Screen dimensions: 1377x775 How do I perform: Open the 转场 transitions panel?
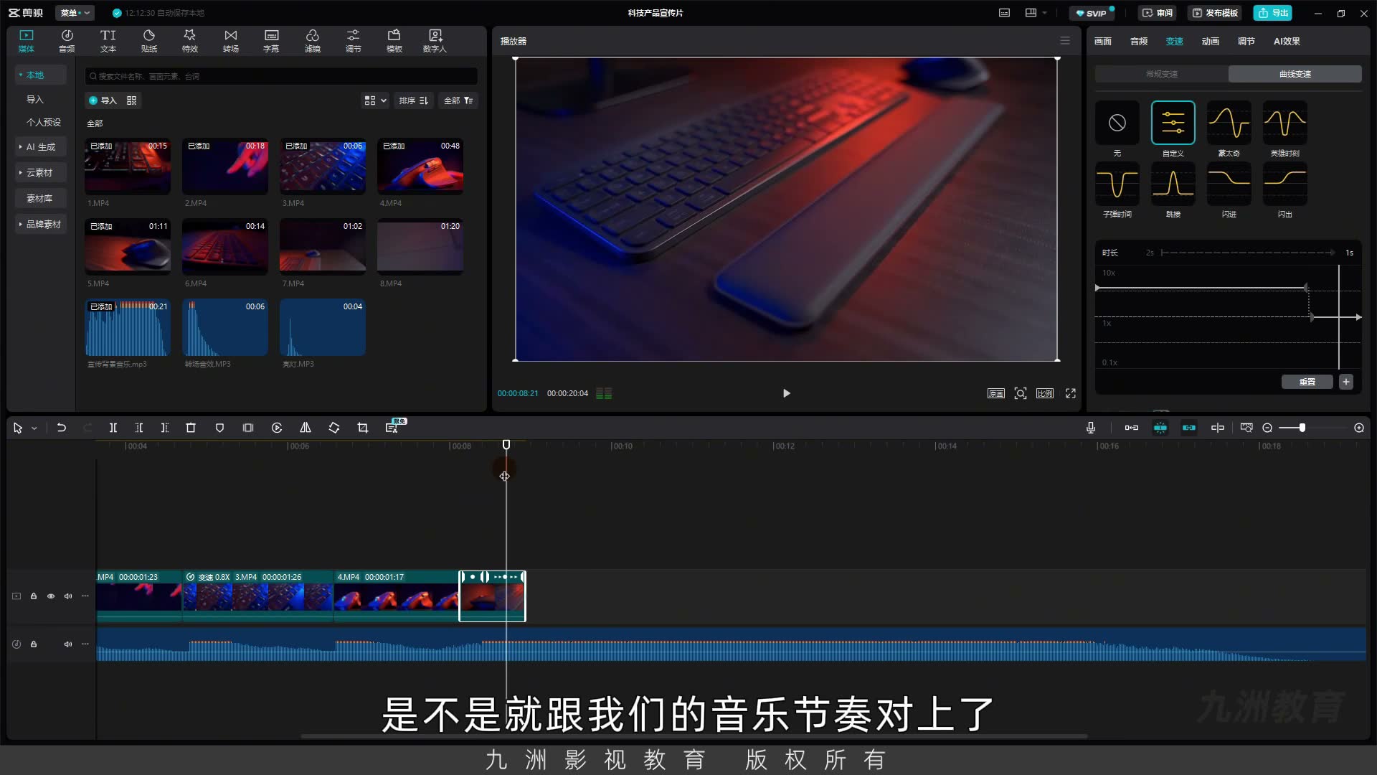(x=230, y=41)
